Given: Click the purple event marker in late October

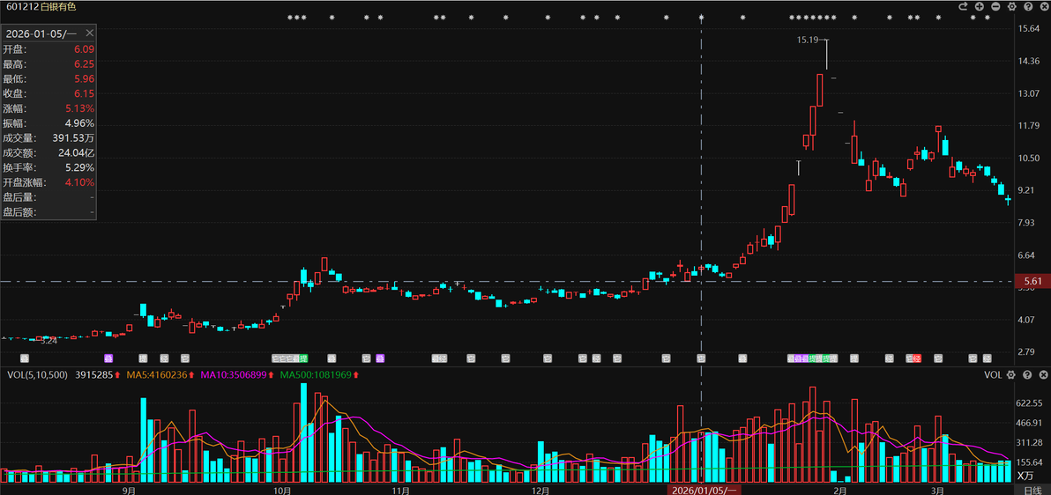Looking at the screenshot, I should [x=380, y=358].
